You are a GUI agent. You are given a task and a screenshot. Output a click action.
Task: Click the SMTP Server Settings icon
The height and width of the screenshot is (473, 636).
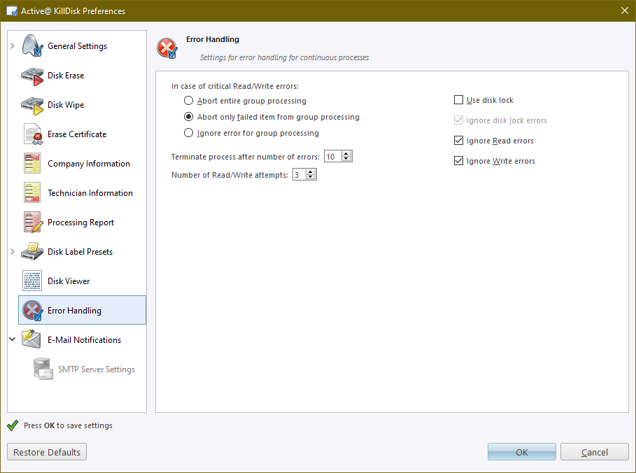click(43, 369)
